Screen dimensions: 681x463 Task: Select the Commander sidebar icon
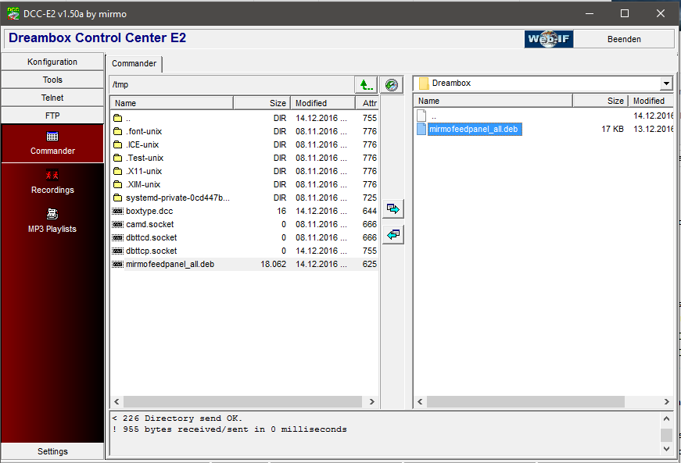click(52, 143)
